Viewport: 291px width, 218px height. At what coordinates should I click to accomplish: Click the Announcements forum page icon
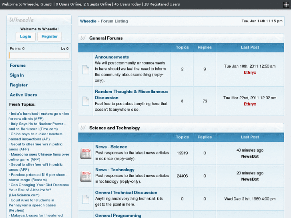coord(86,70)
